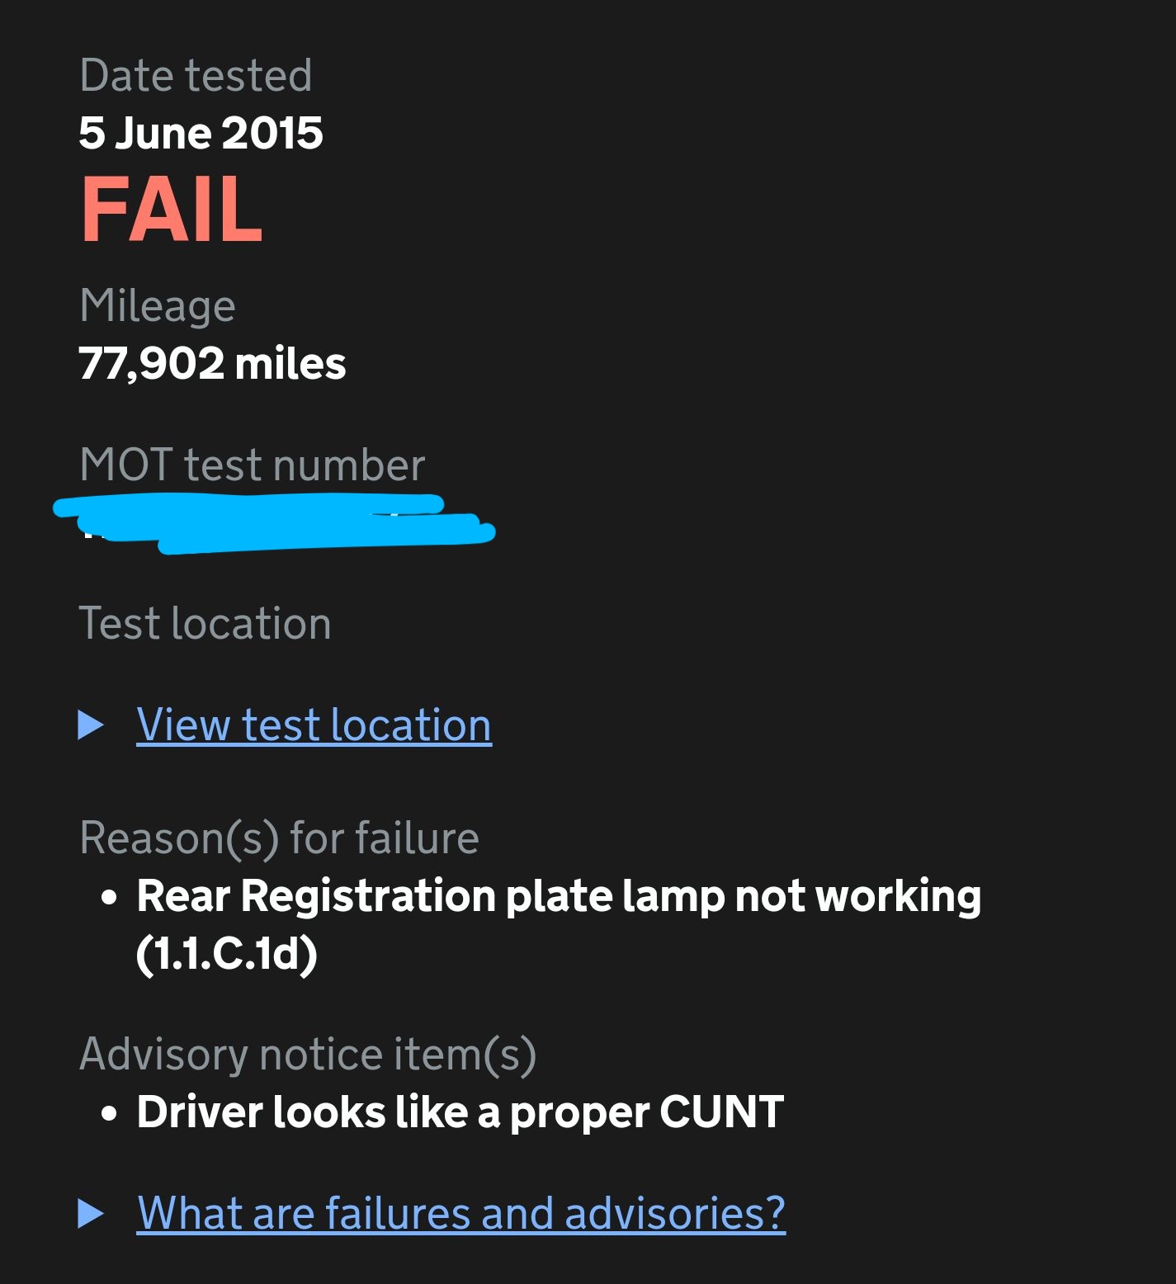This screenshot has height=1284, width=1176.
Task: Click the Test location heading
Action: point(205,623)
